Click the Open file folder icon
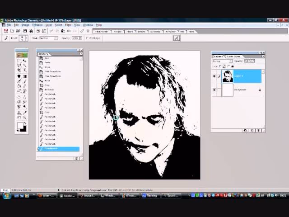The height and width of the screenshot is (217, 289). 18,31
